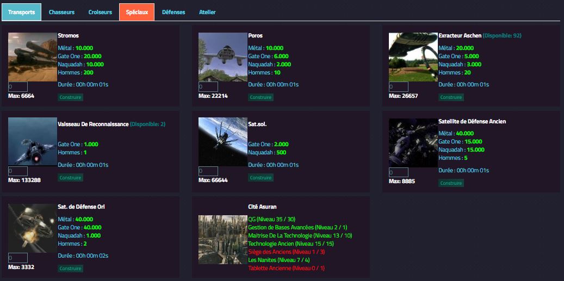Build Satellite de Défense Ancien with Construire
Viewport: 564px width, 281px height.
click(451, 183)
